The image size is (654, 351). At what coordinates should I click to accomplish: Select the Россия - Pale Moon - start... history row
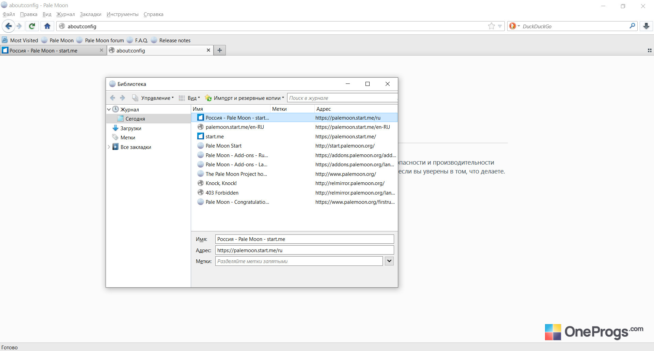tap(294, 118)
